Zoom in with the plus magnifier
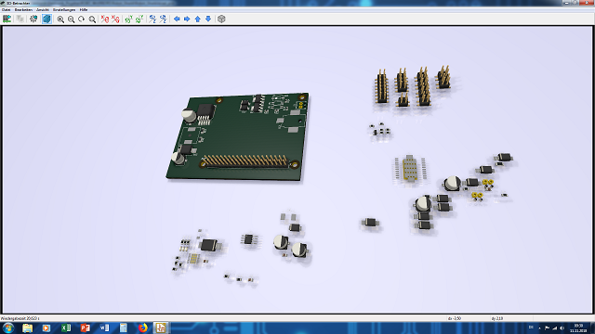The height and width of the screenshot is (334, 595). 60,19
